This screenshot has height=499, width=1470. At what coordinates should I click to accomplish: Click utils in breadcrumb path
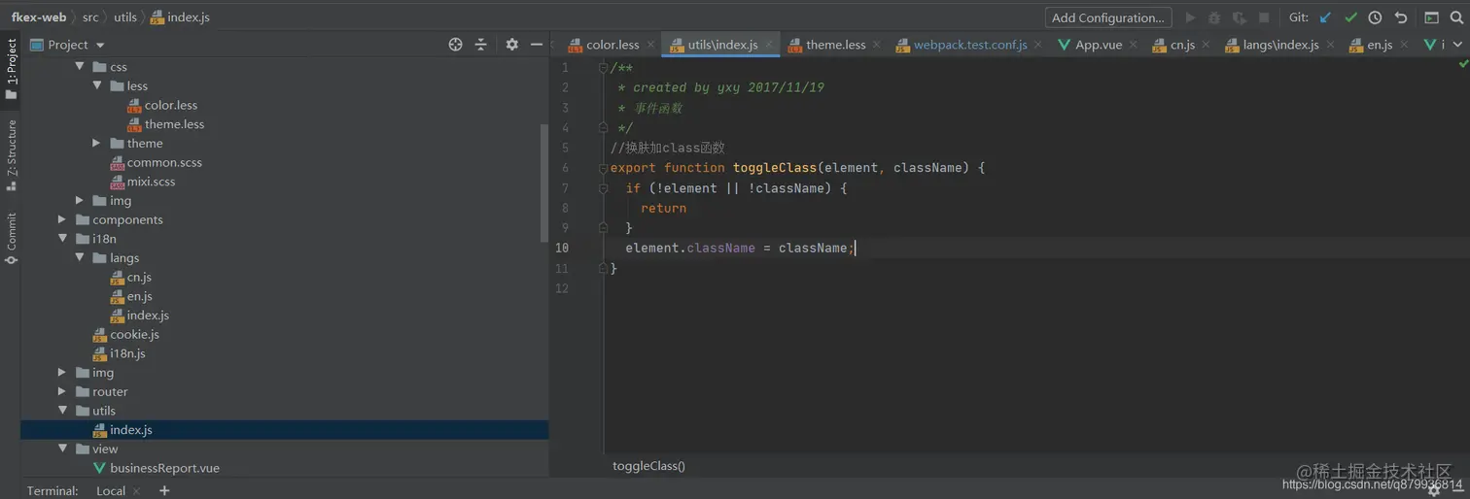pos(125,17)
